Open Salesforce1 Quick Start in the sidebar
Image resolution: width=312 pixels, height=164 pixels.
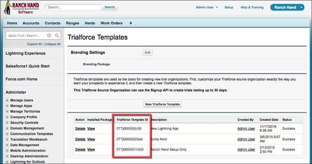pyautogui.click(x=27, y=66)
